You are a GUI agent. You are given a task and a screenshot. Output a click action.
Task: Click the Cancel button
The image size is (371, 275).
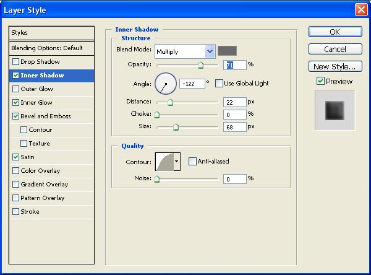[x=335, y=49]
